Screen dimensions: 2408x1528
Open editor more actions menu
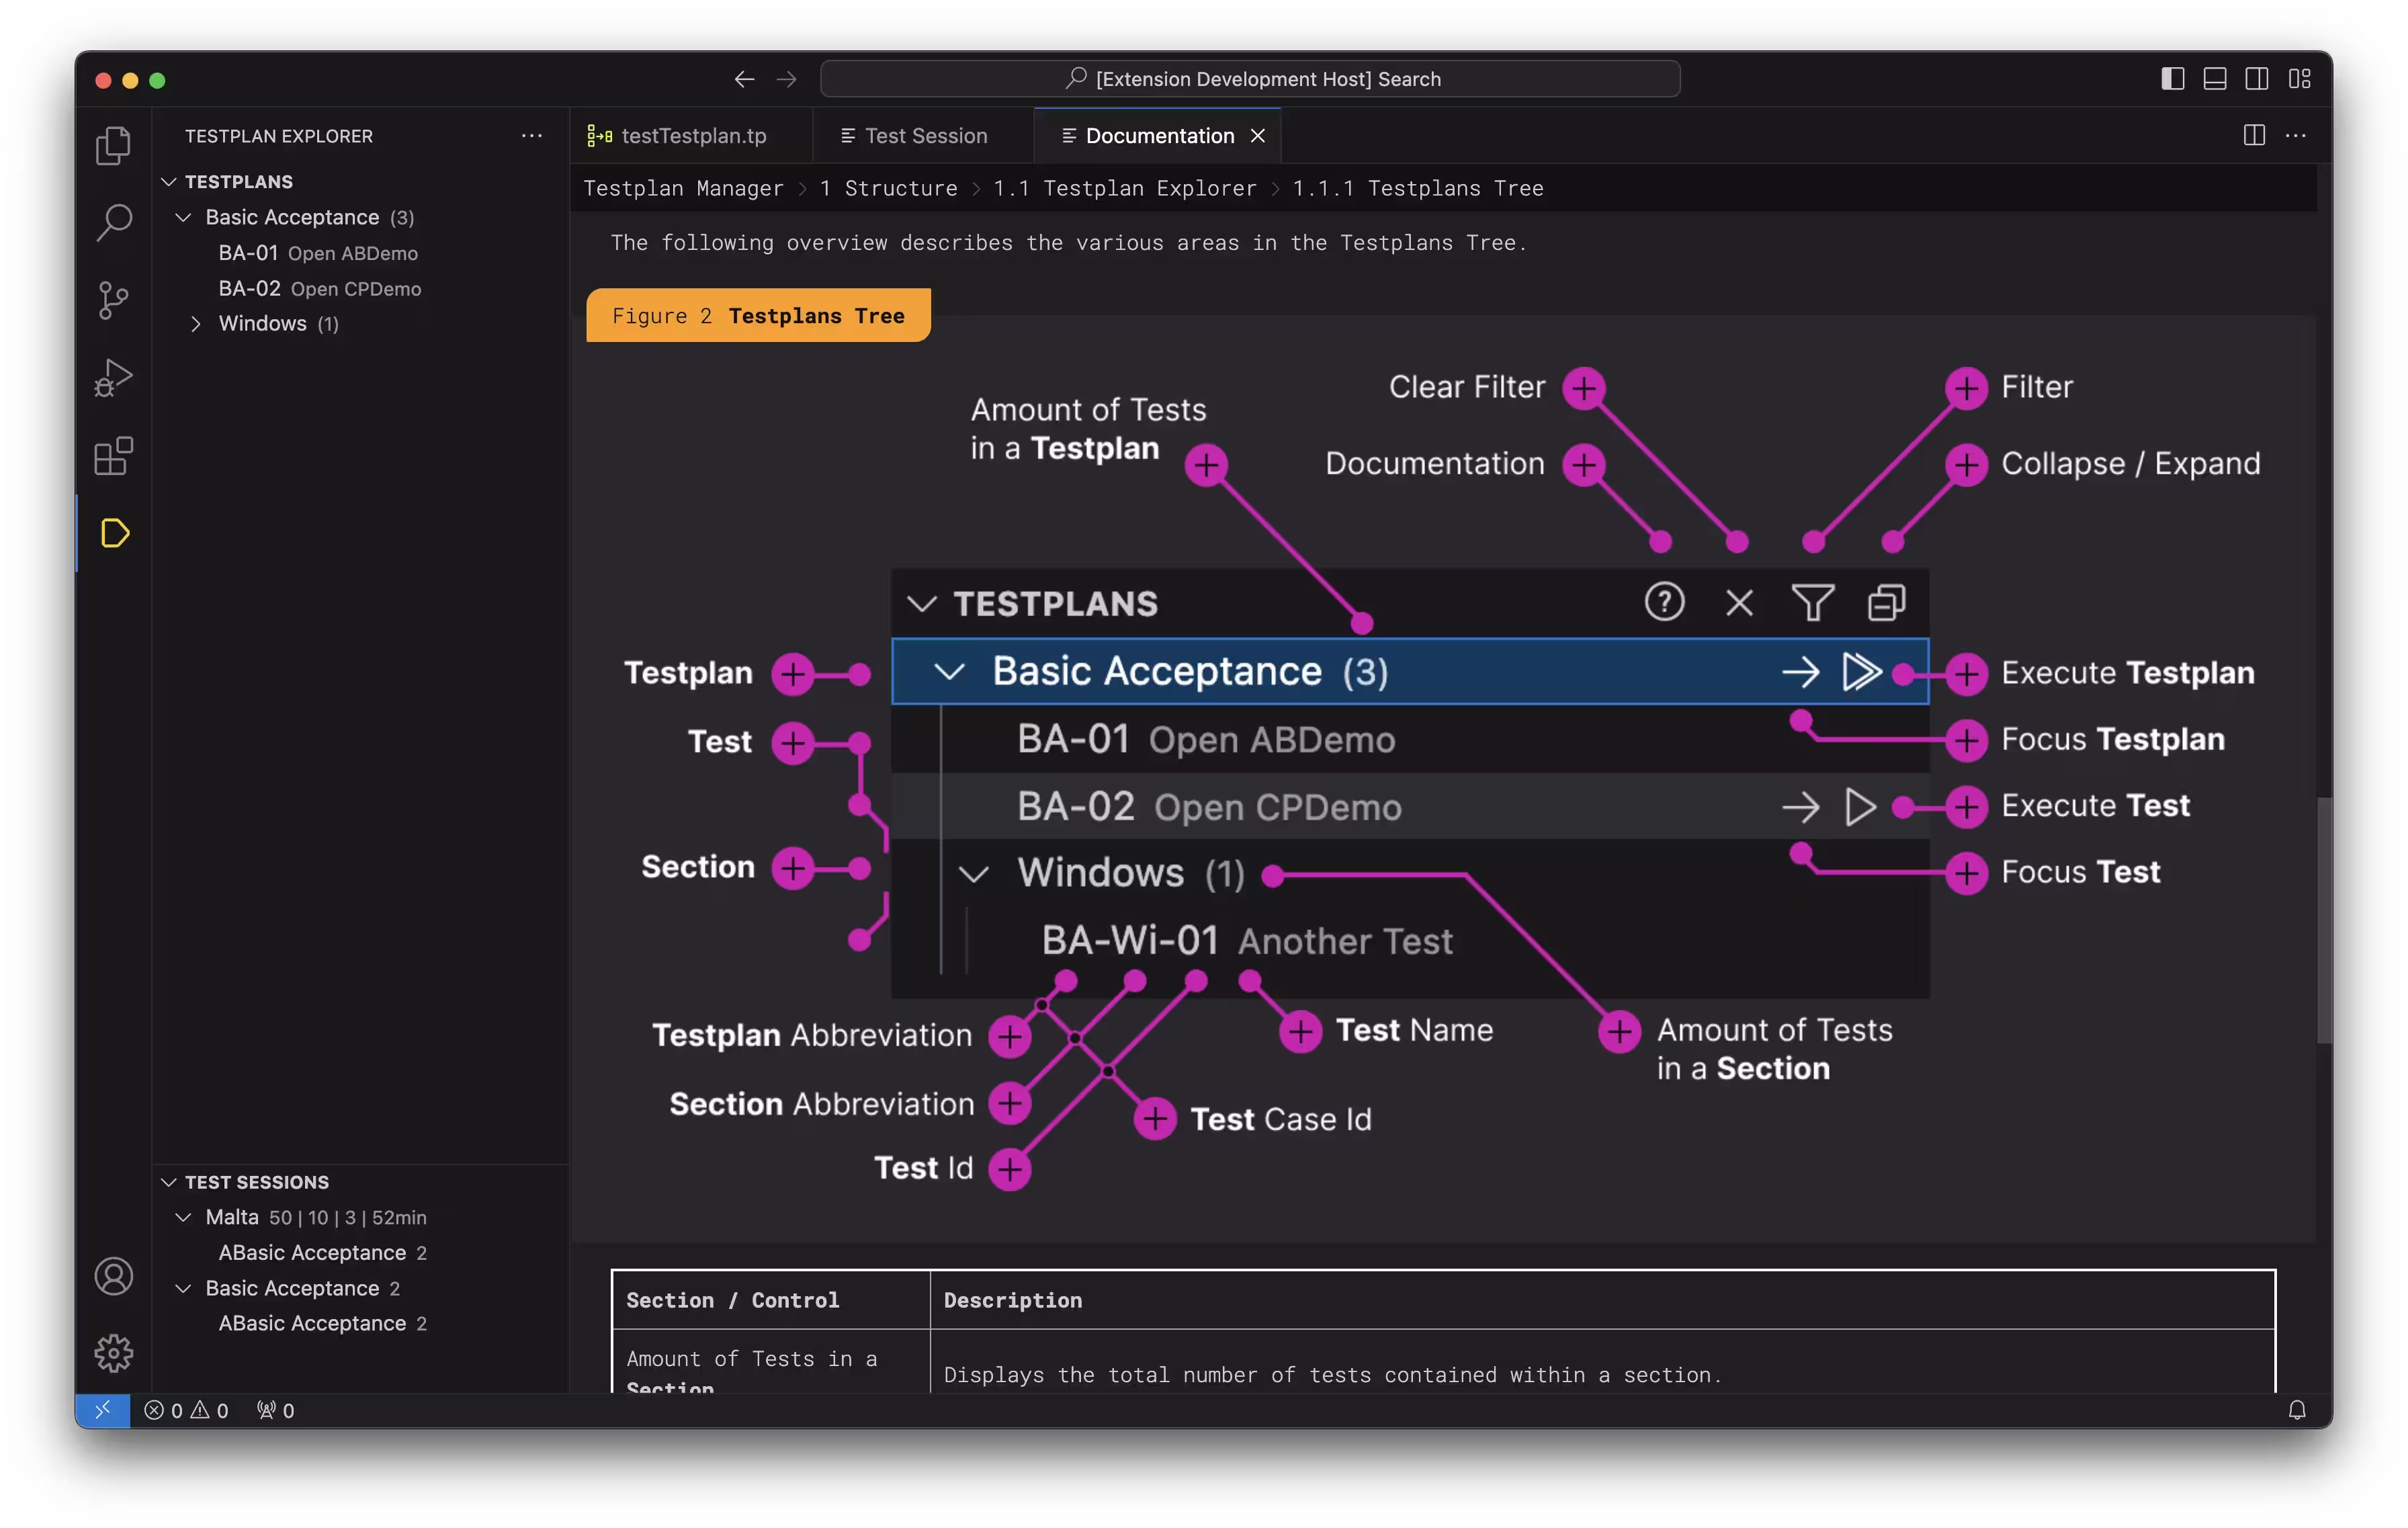[x=2296, y=135]
